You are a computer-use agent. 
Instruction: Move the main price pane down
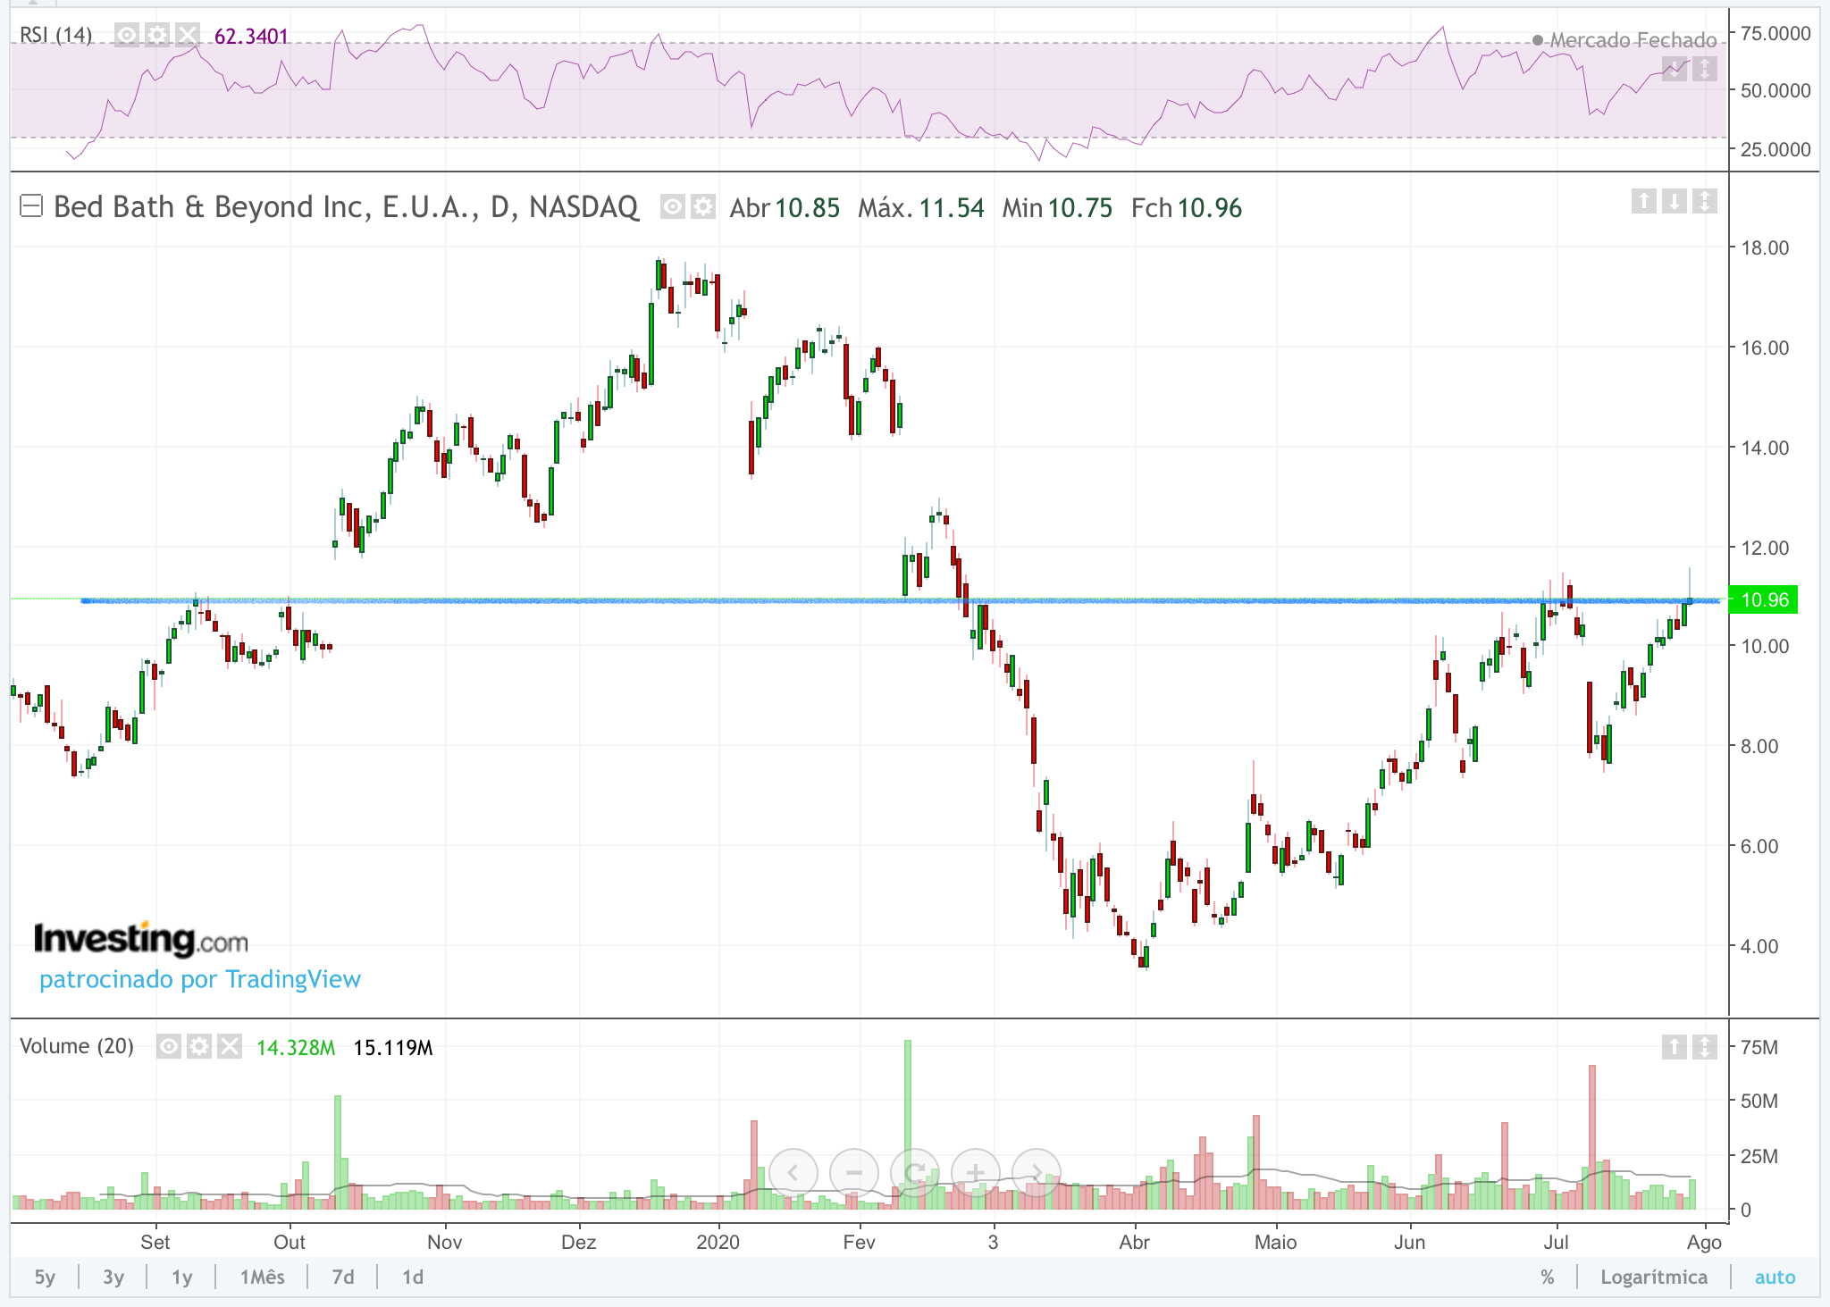pyautogui.click(x=1675, y=201)
